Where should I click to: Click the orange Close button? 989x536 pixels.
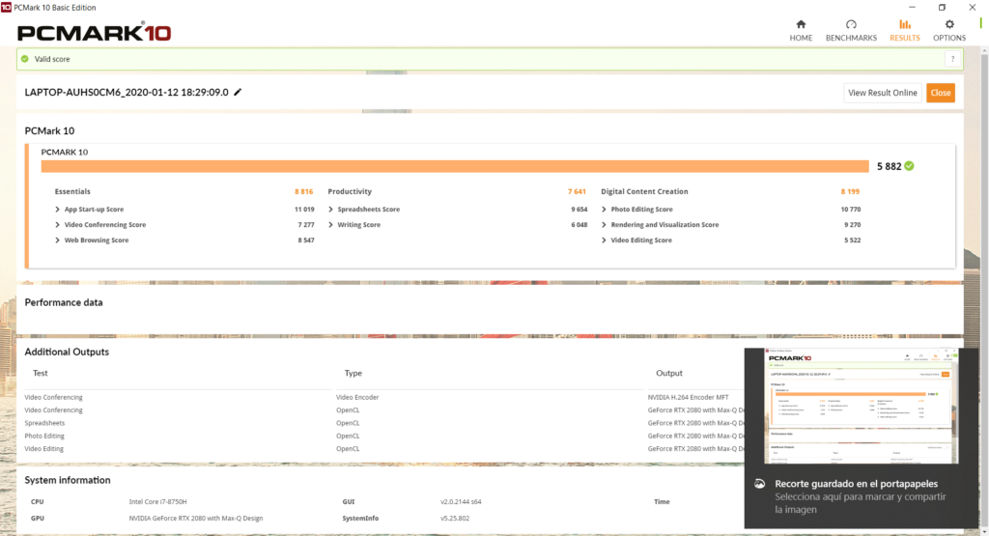pyautogui.click(x=941, y=93)
